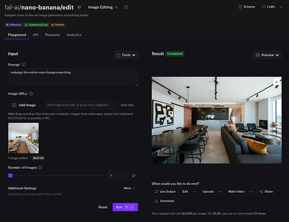Expand the Make Video options chevron
Viewport: 289px width, 222px height.
click(x=251, y=192)
